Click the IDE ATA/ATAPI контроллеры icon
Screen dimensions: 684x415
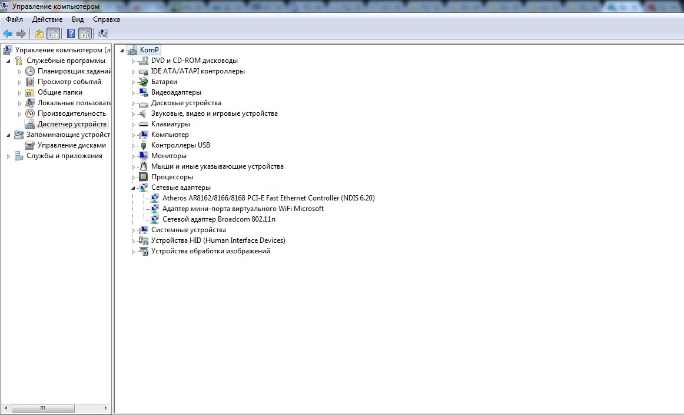click(x=144, y=71)
